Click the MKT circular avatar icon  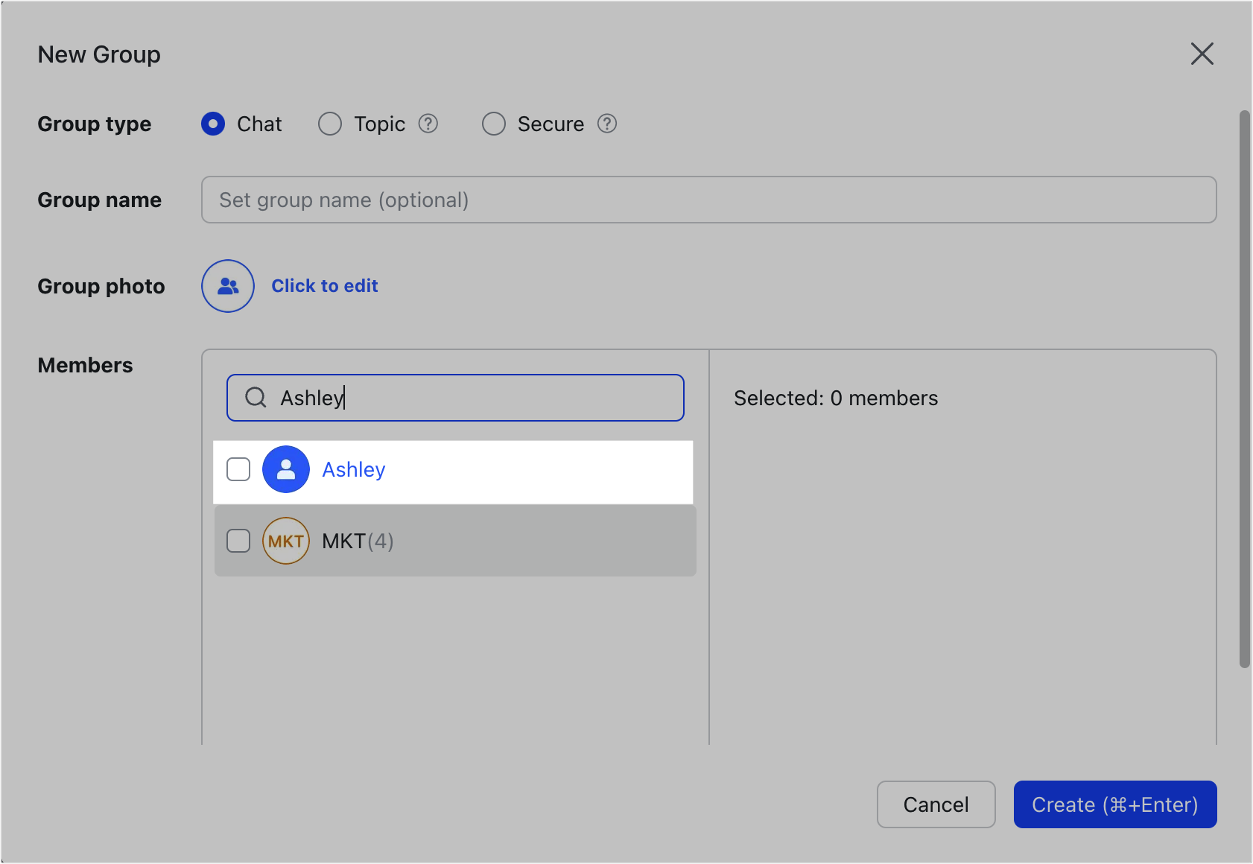pyautogui.click(x=285, y=541)
